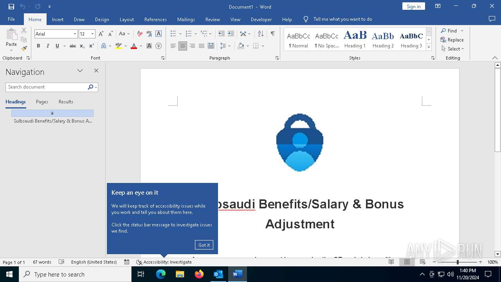Open Firefox from the taskbar

tap(199, 274)
